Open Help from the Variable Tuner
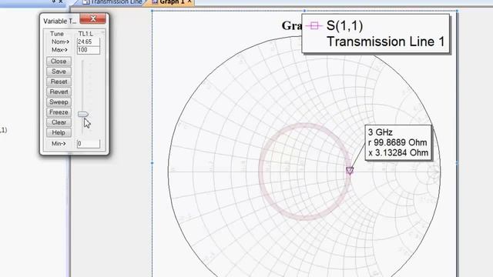This screenshot has width=493, height=277. point(59,132)
